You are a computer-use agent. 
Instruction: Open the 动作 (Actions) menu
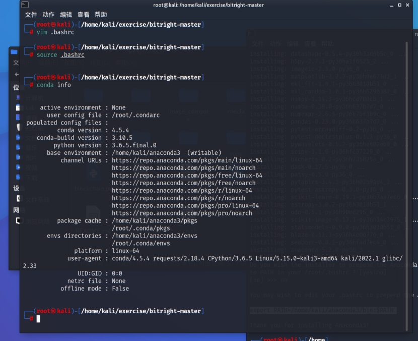pos(48,15)
